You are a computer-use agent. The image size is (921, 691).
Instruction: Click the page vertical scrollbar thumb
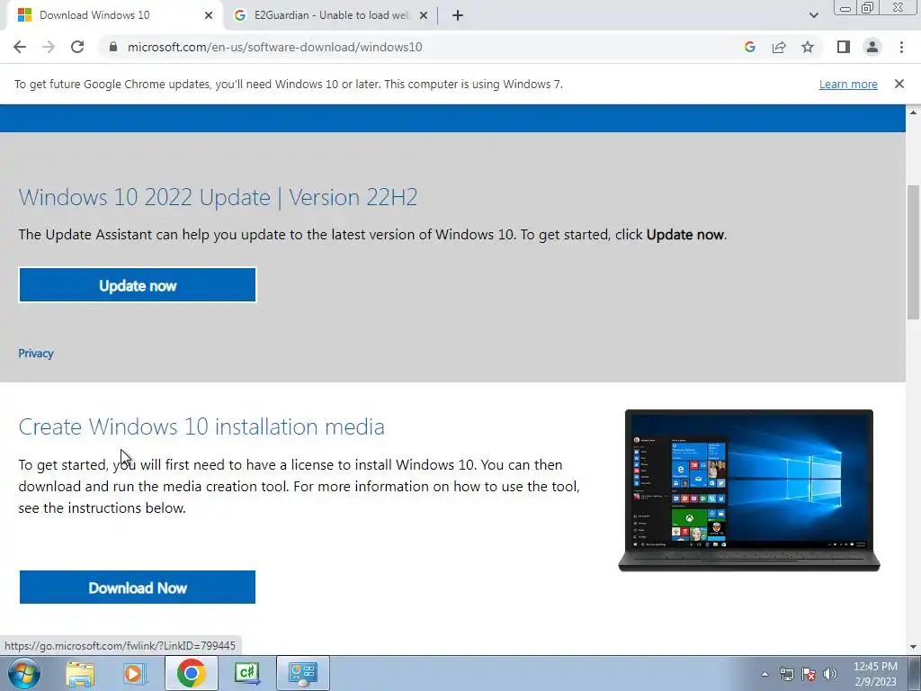[913, 253]
